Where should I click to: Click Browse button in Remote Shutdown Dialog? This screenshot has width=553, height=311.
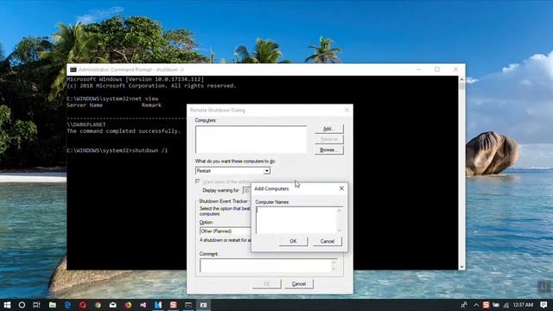328,149
